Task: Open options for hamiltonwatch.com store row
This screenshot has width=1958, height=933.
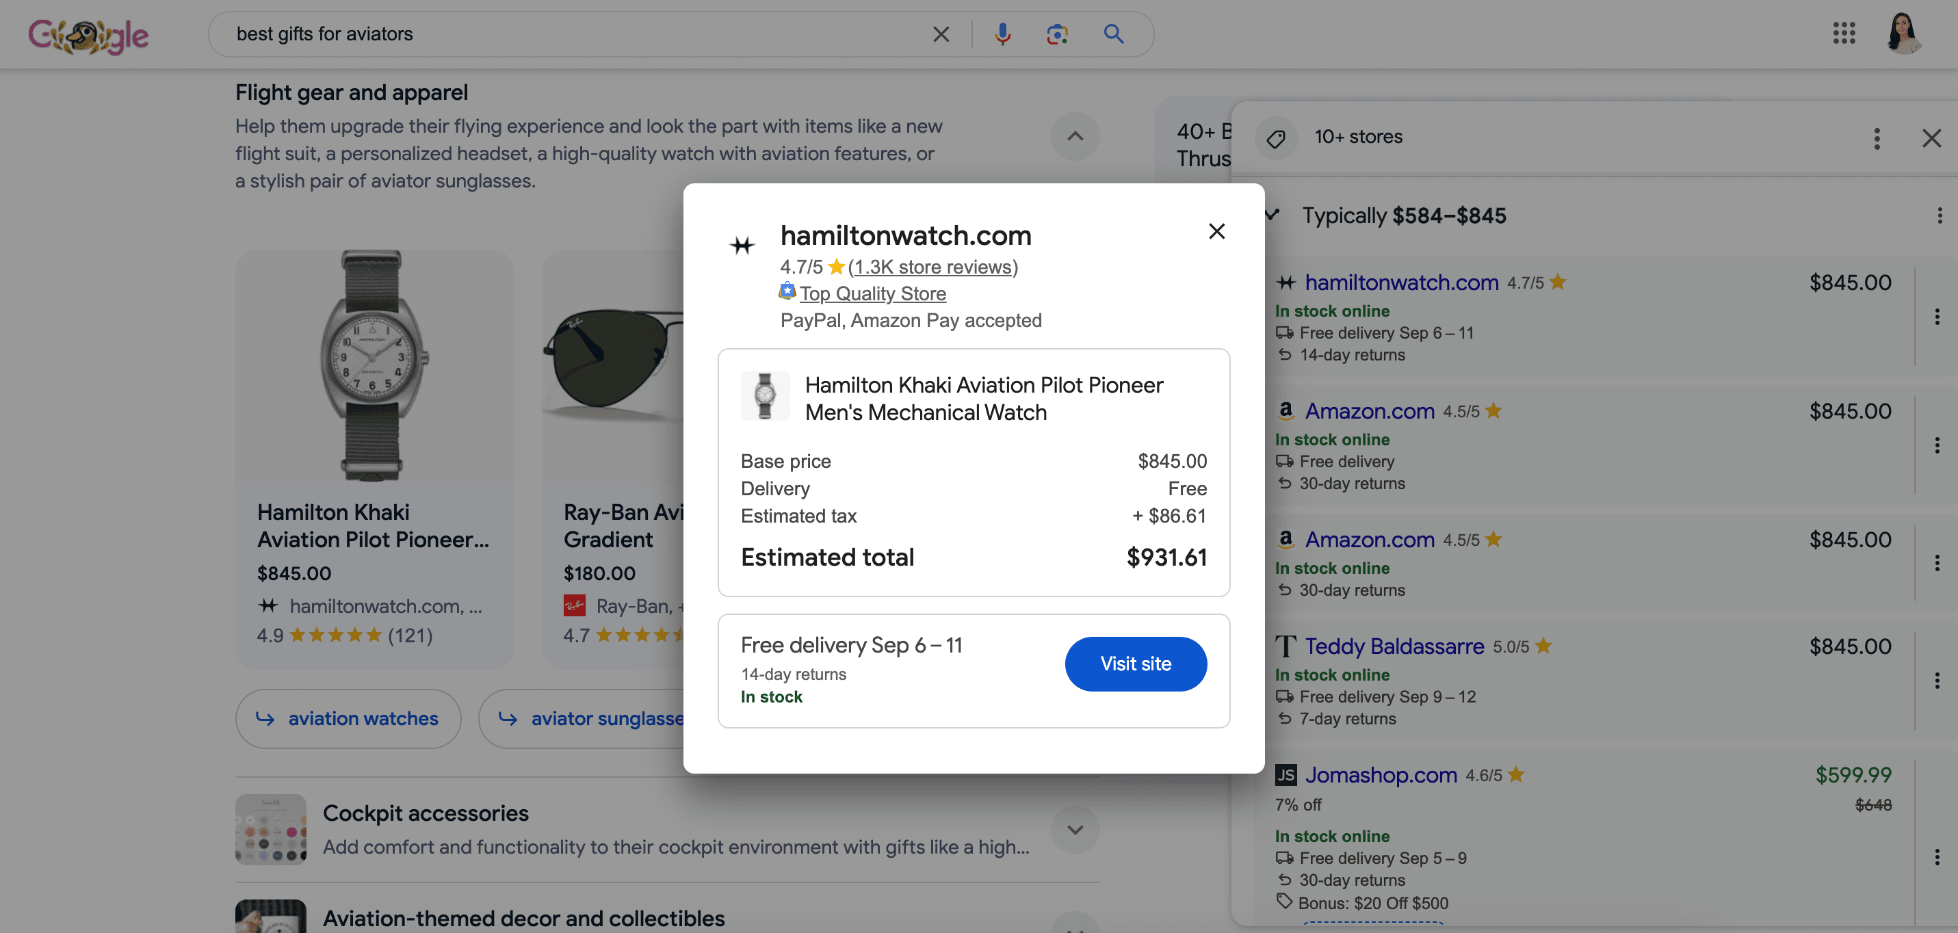Action: tap(1936, 317)
